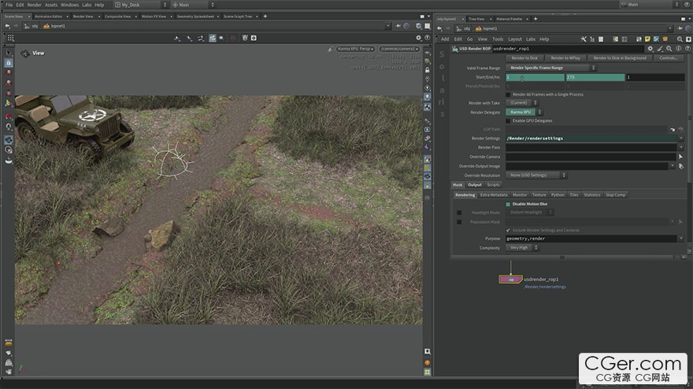693x389 pixels.
Task: Click Render to Disk in Background button
Action: (x=620, y=58)
